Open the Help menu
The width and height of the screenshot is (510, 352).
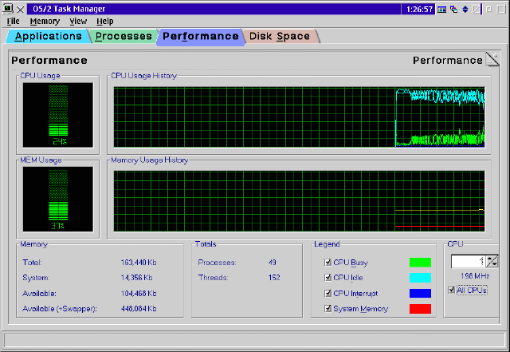click(x=104, y=22)
